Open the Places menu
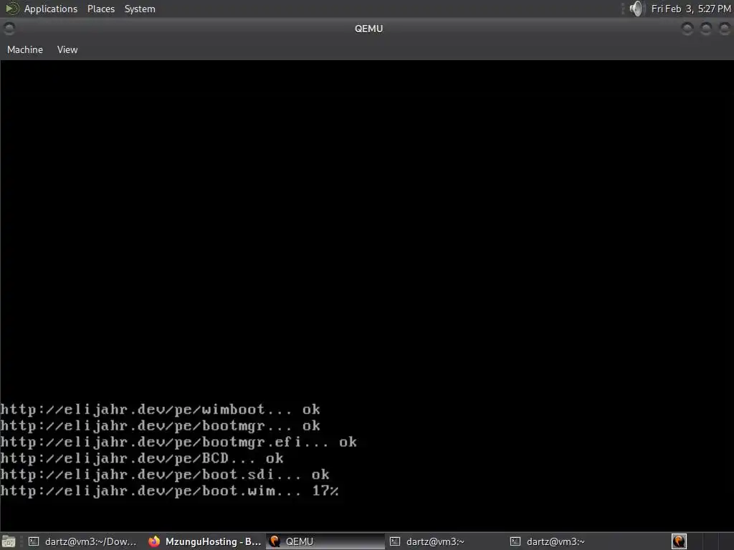 100,9
